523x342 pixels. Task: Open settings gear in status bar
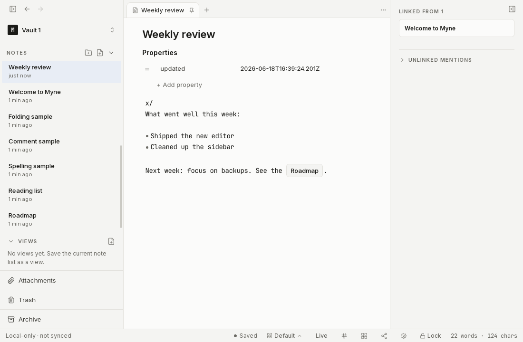pyautogui.click(x=404, y=336)
